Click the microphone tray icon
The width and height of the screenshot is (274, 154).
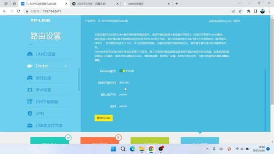point(214,149)
